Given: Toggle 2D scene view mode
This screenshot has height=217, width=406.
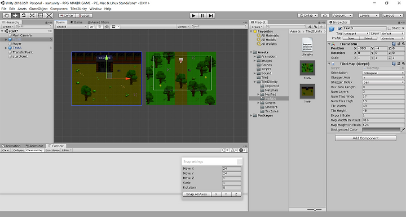Looking at the screenshot, I should coord(92,26).
